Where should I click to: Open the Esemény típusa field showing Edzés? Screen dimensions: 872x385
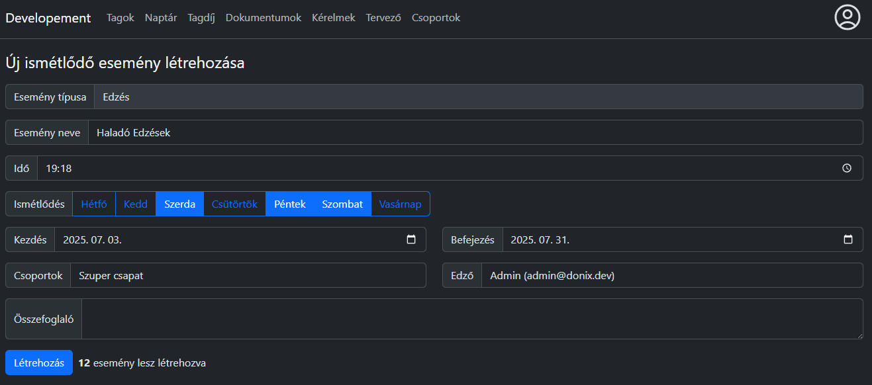click(478, 97)
